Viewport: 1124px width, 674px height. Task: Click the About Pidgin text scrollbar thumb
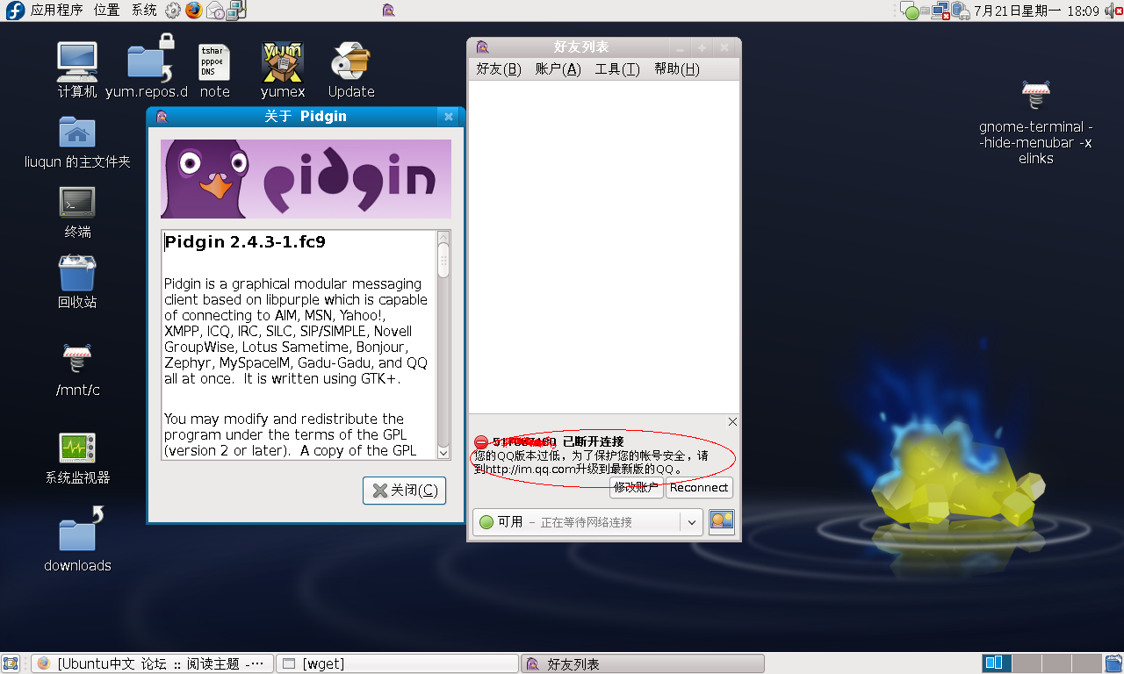443,261
